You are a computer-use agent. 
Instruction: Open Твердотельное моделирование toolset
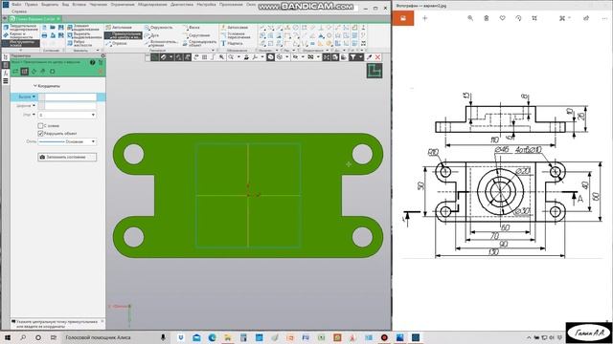(20, 28)
